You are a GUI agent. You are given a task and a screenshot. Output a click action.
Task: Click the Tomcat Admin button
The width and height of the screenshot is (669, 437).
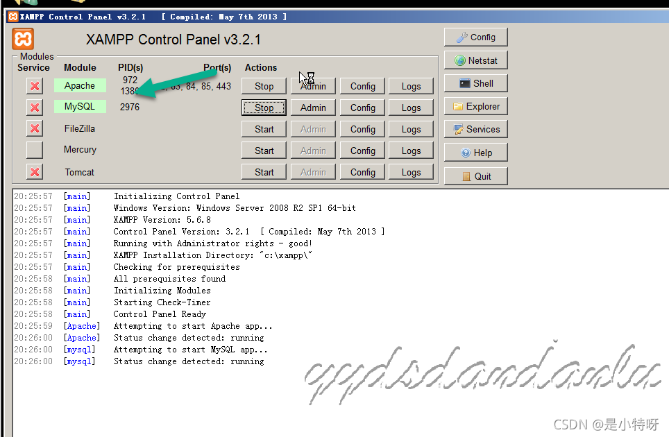pyautogui.click(x=313, y=172)
